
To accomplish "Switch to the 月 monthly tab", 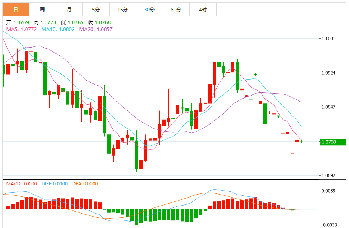I will (x=69, y=10).
